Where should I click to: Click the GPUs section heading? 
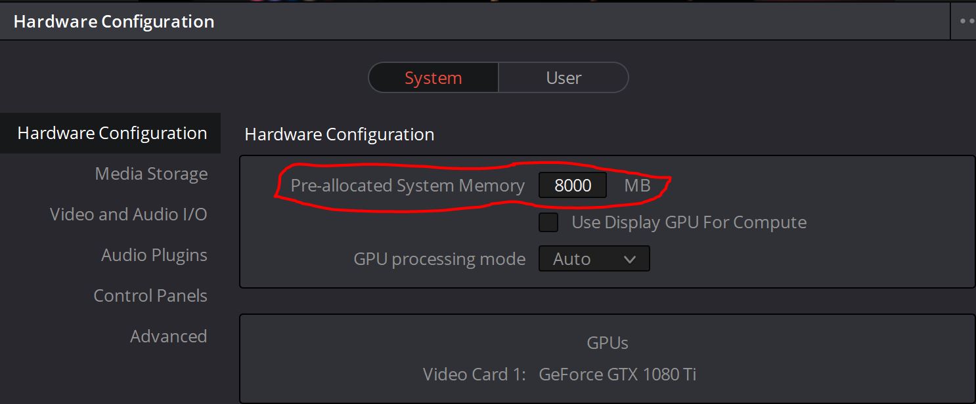click(x=607, y=342)
